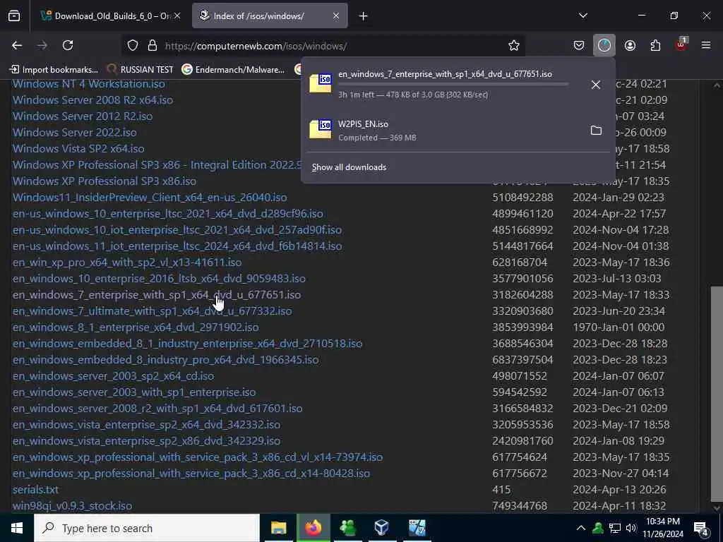
Task: Open the Firefox application menu
Action: (706, 45)
